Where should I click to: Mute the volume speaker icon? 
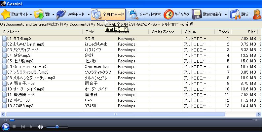coord(40,127)
